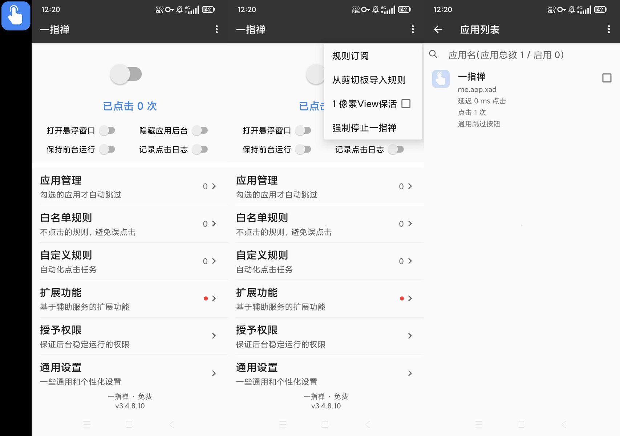Open the three-dot menu in the left screen
620x436 pixels.
[217, 29]
